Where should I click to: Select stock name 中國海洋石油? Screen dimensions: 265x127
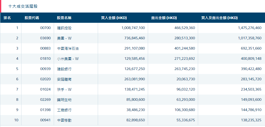[68, 48]
